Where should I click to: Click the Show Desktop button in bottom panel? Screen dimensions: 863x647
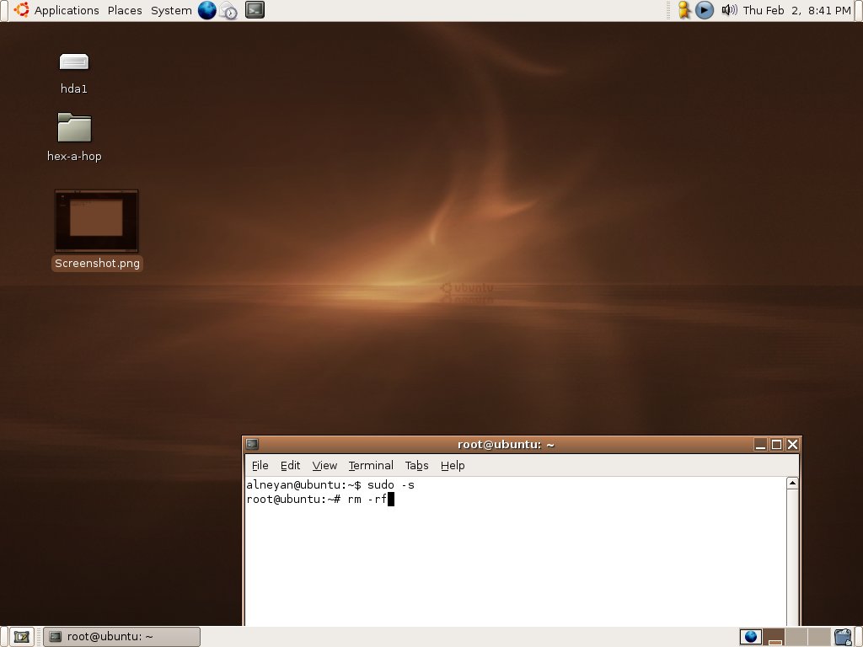22,637
